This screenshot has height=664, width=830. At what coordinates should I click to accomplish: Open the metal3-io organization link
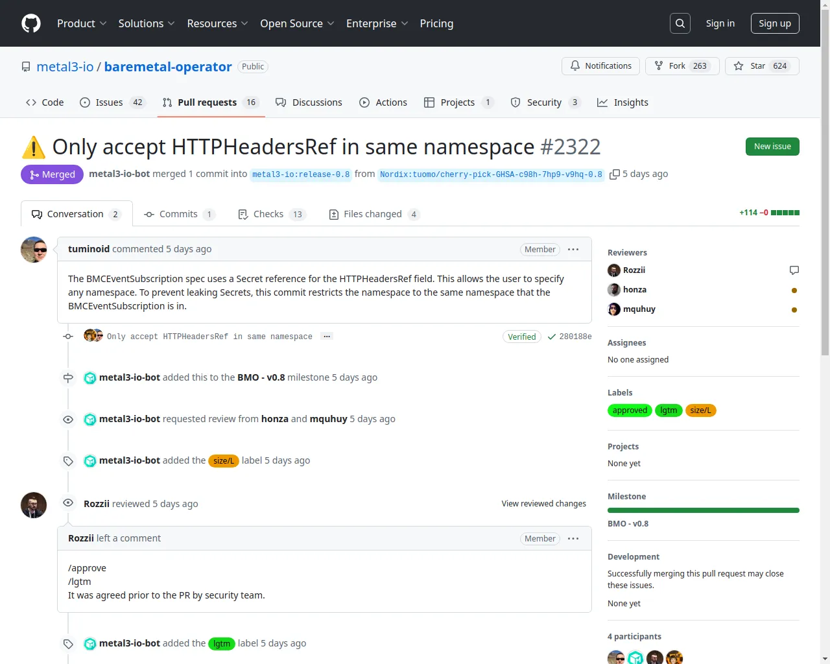[65, 67]
